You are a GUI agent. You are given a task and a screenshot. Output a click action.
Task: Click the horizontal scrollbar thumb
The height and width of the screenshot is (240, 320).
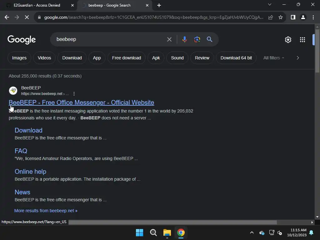pyautogui.click(x=172, y=222)
